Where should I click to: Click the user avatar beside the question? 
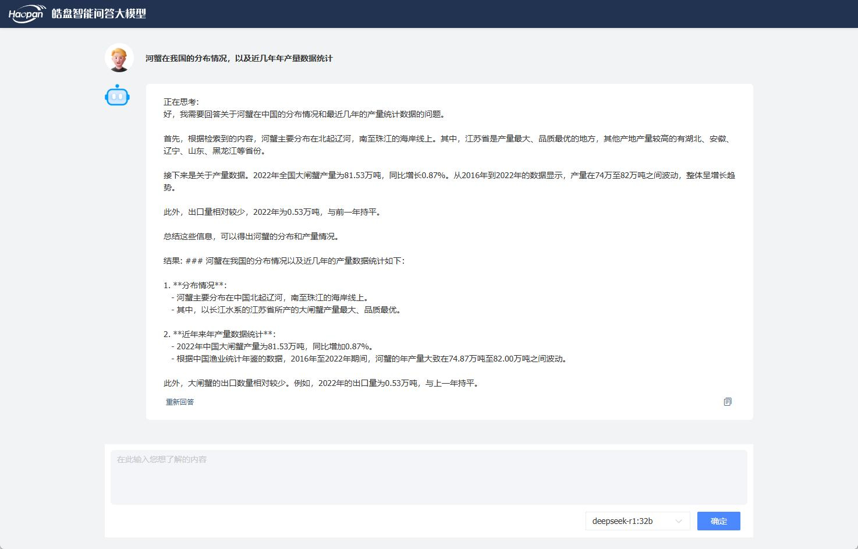(119, 58)
